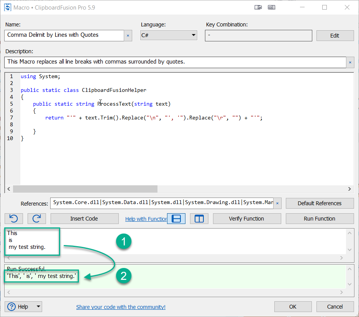The image size is (359, 317).
Task: Undo the last code edit
Action: [x=14, y=219]
